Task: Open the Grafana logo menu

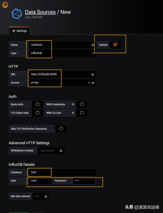Action: pos(5,5)
